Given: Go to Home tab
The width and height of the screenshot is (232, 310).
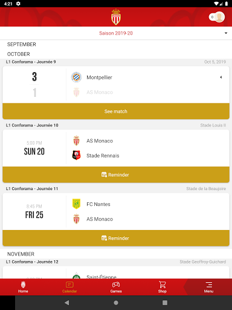Looking at the screenshot, I should pyautogui.click(x=23, y=287).
